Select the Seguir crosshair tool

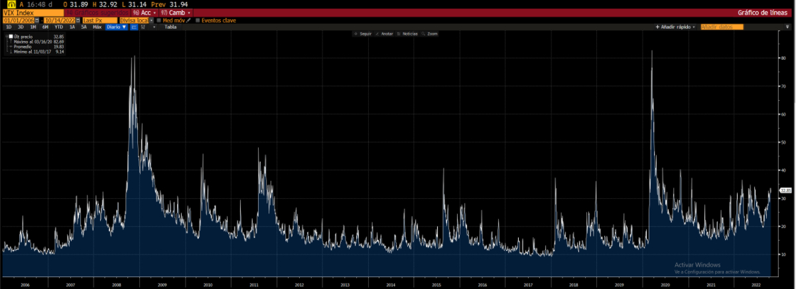tap(362, 33)
